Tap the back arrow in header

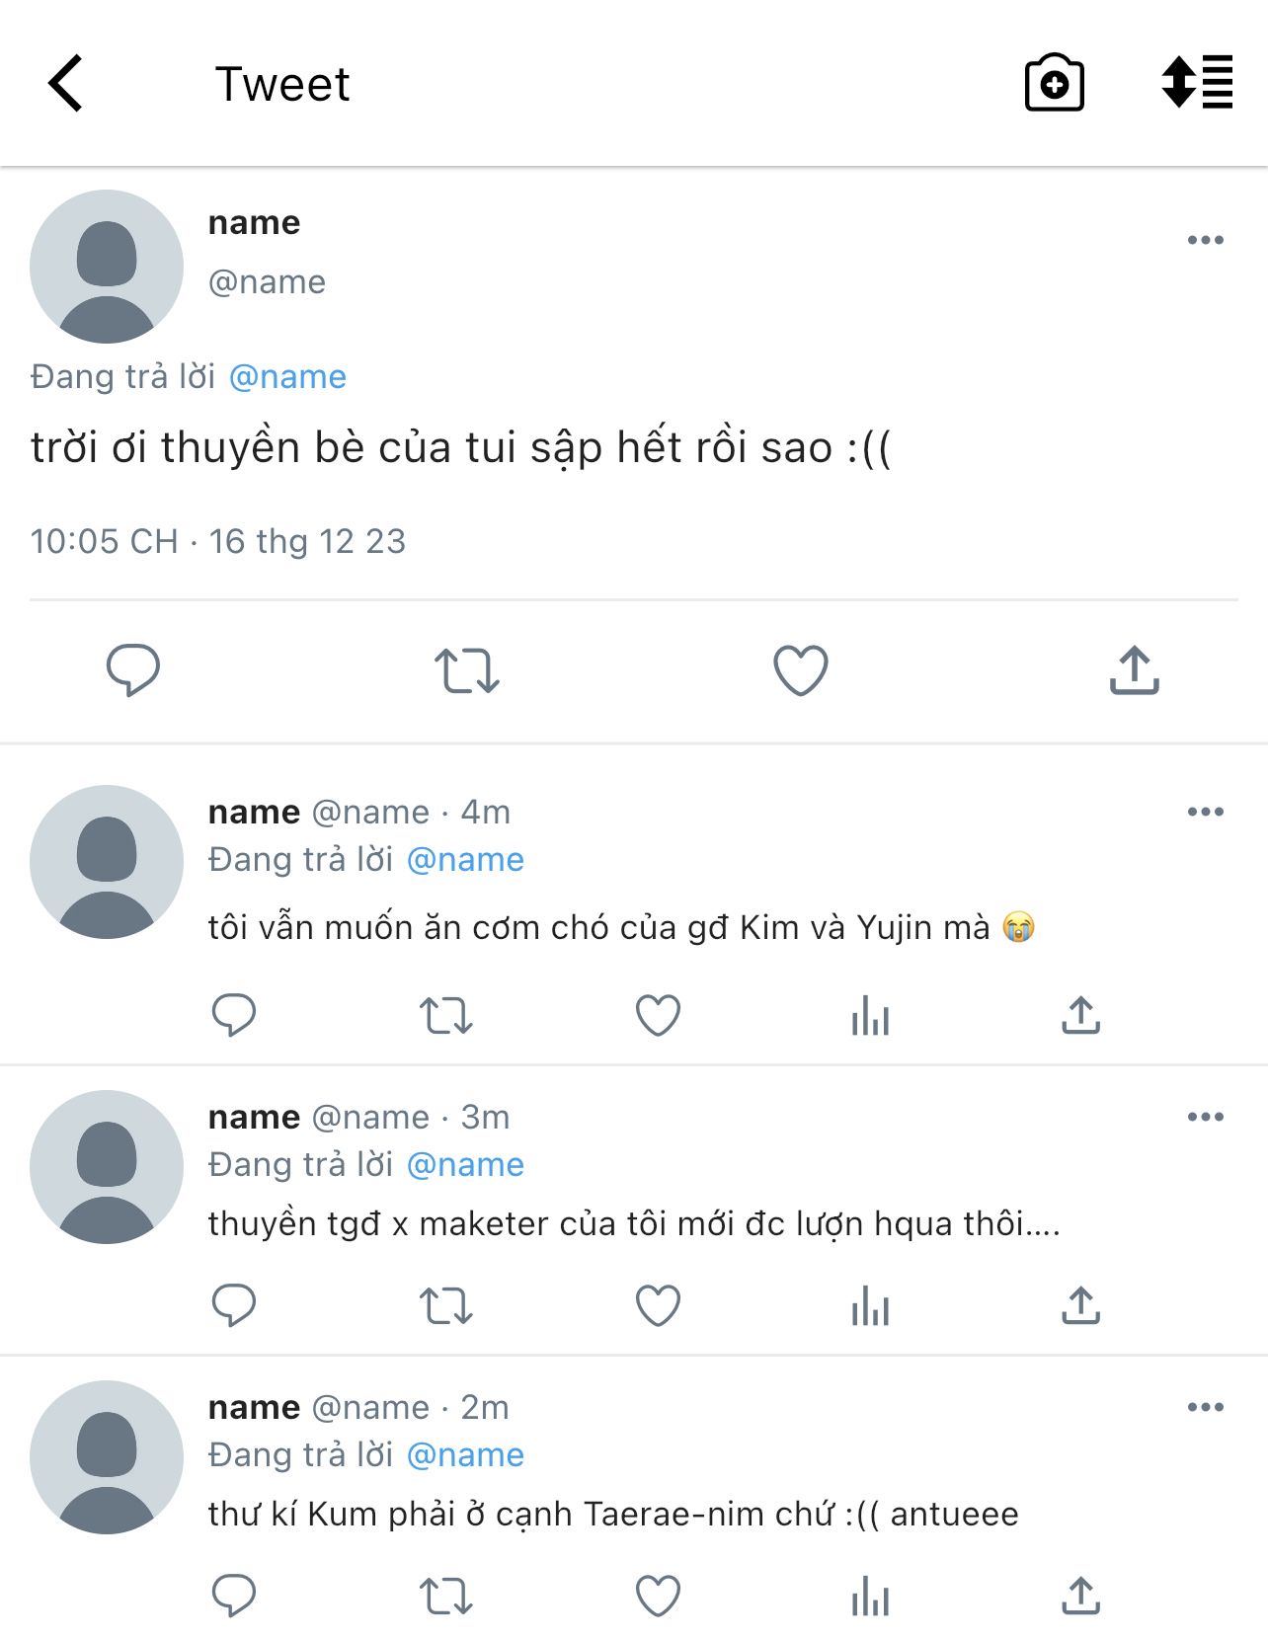(x=65, y=83)
